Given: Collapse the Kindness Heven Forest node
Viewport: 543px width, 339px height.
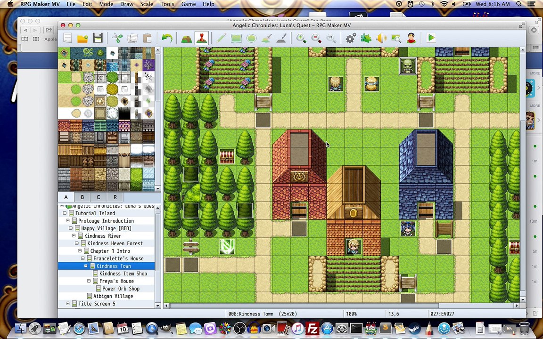Looking at the screenshot, I should click(x=77, y=243).
